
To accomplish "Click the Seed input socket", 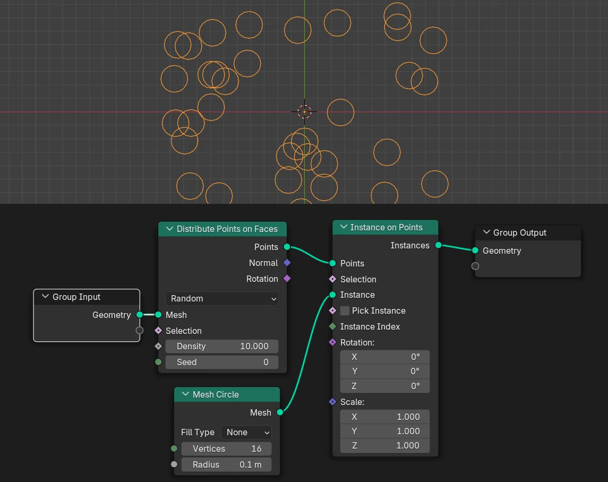I will [x=158, y=362].
